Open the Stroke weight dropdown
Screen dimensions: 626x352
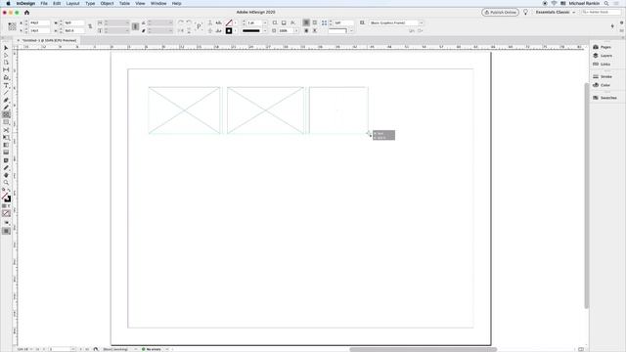(265, 23)
